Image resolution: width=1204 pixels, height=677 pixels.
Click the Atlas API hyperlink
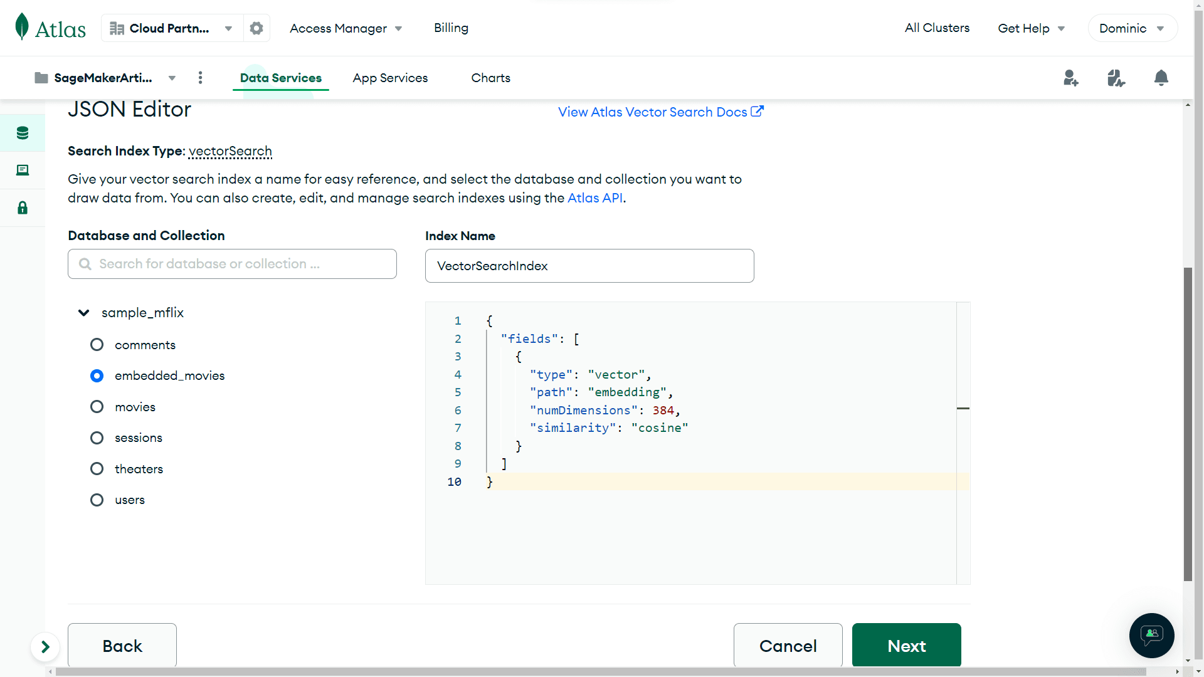(x=595, y=197)
